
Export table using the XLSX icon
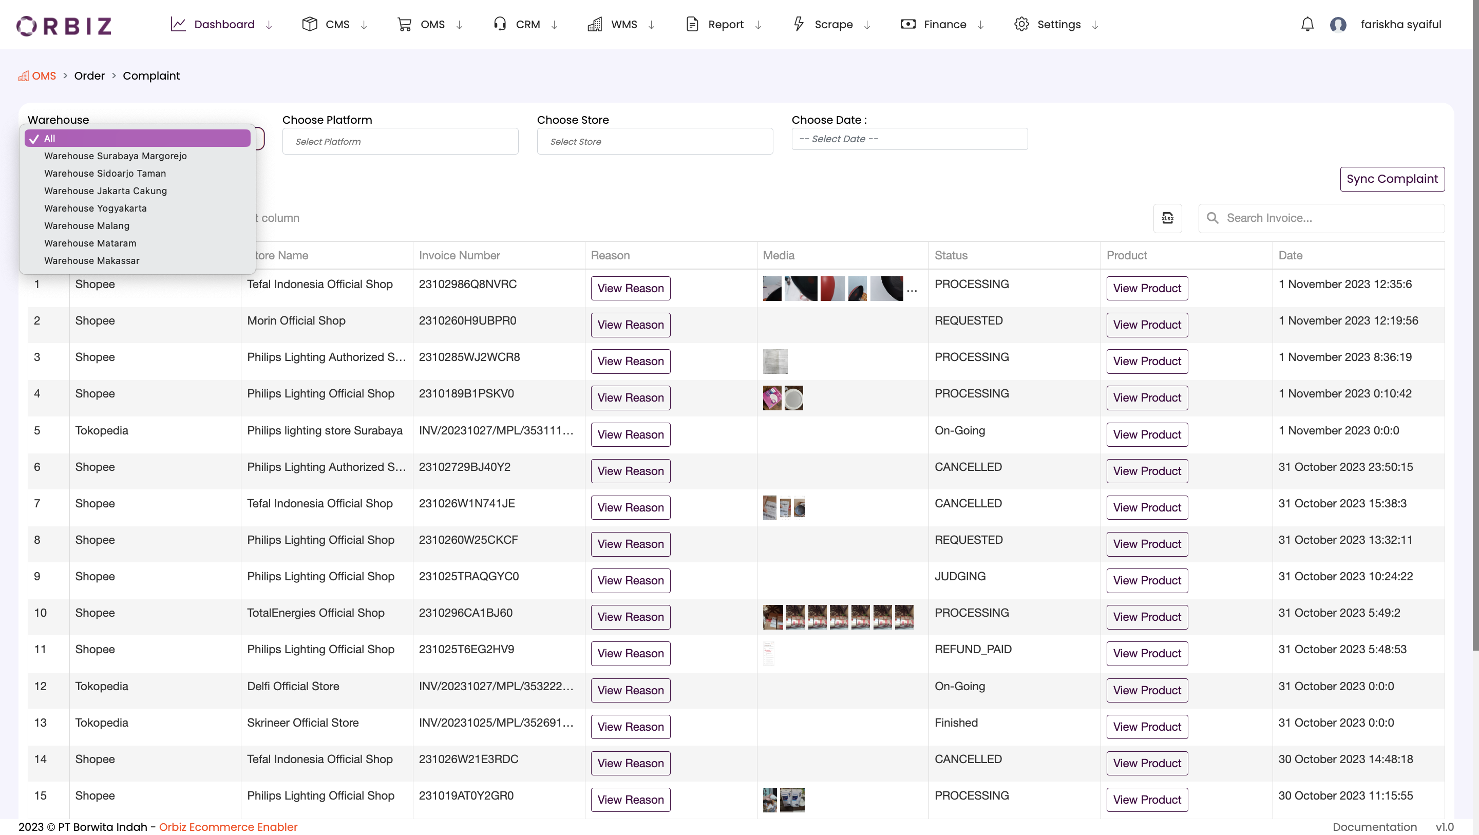click(x=1168, y=218)
